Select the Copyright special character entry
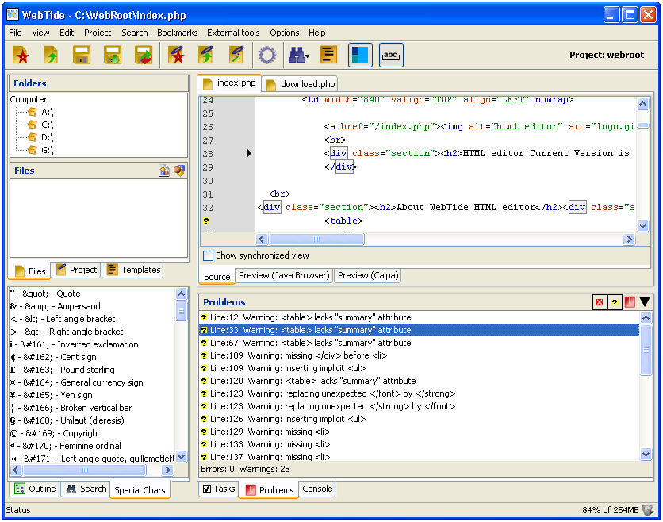The height and width of the screenshot is (522, 663). (92, 433)
